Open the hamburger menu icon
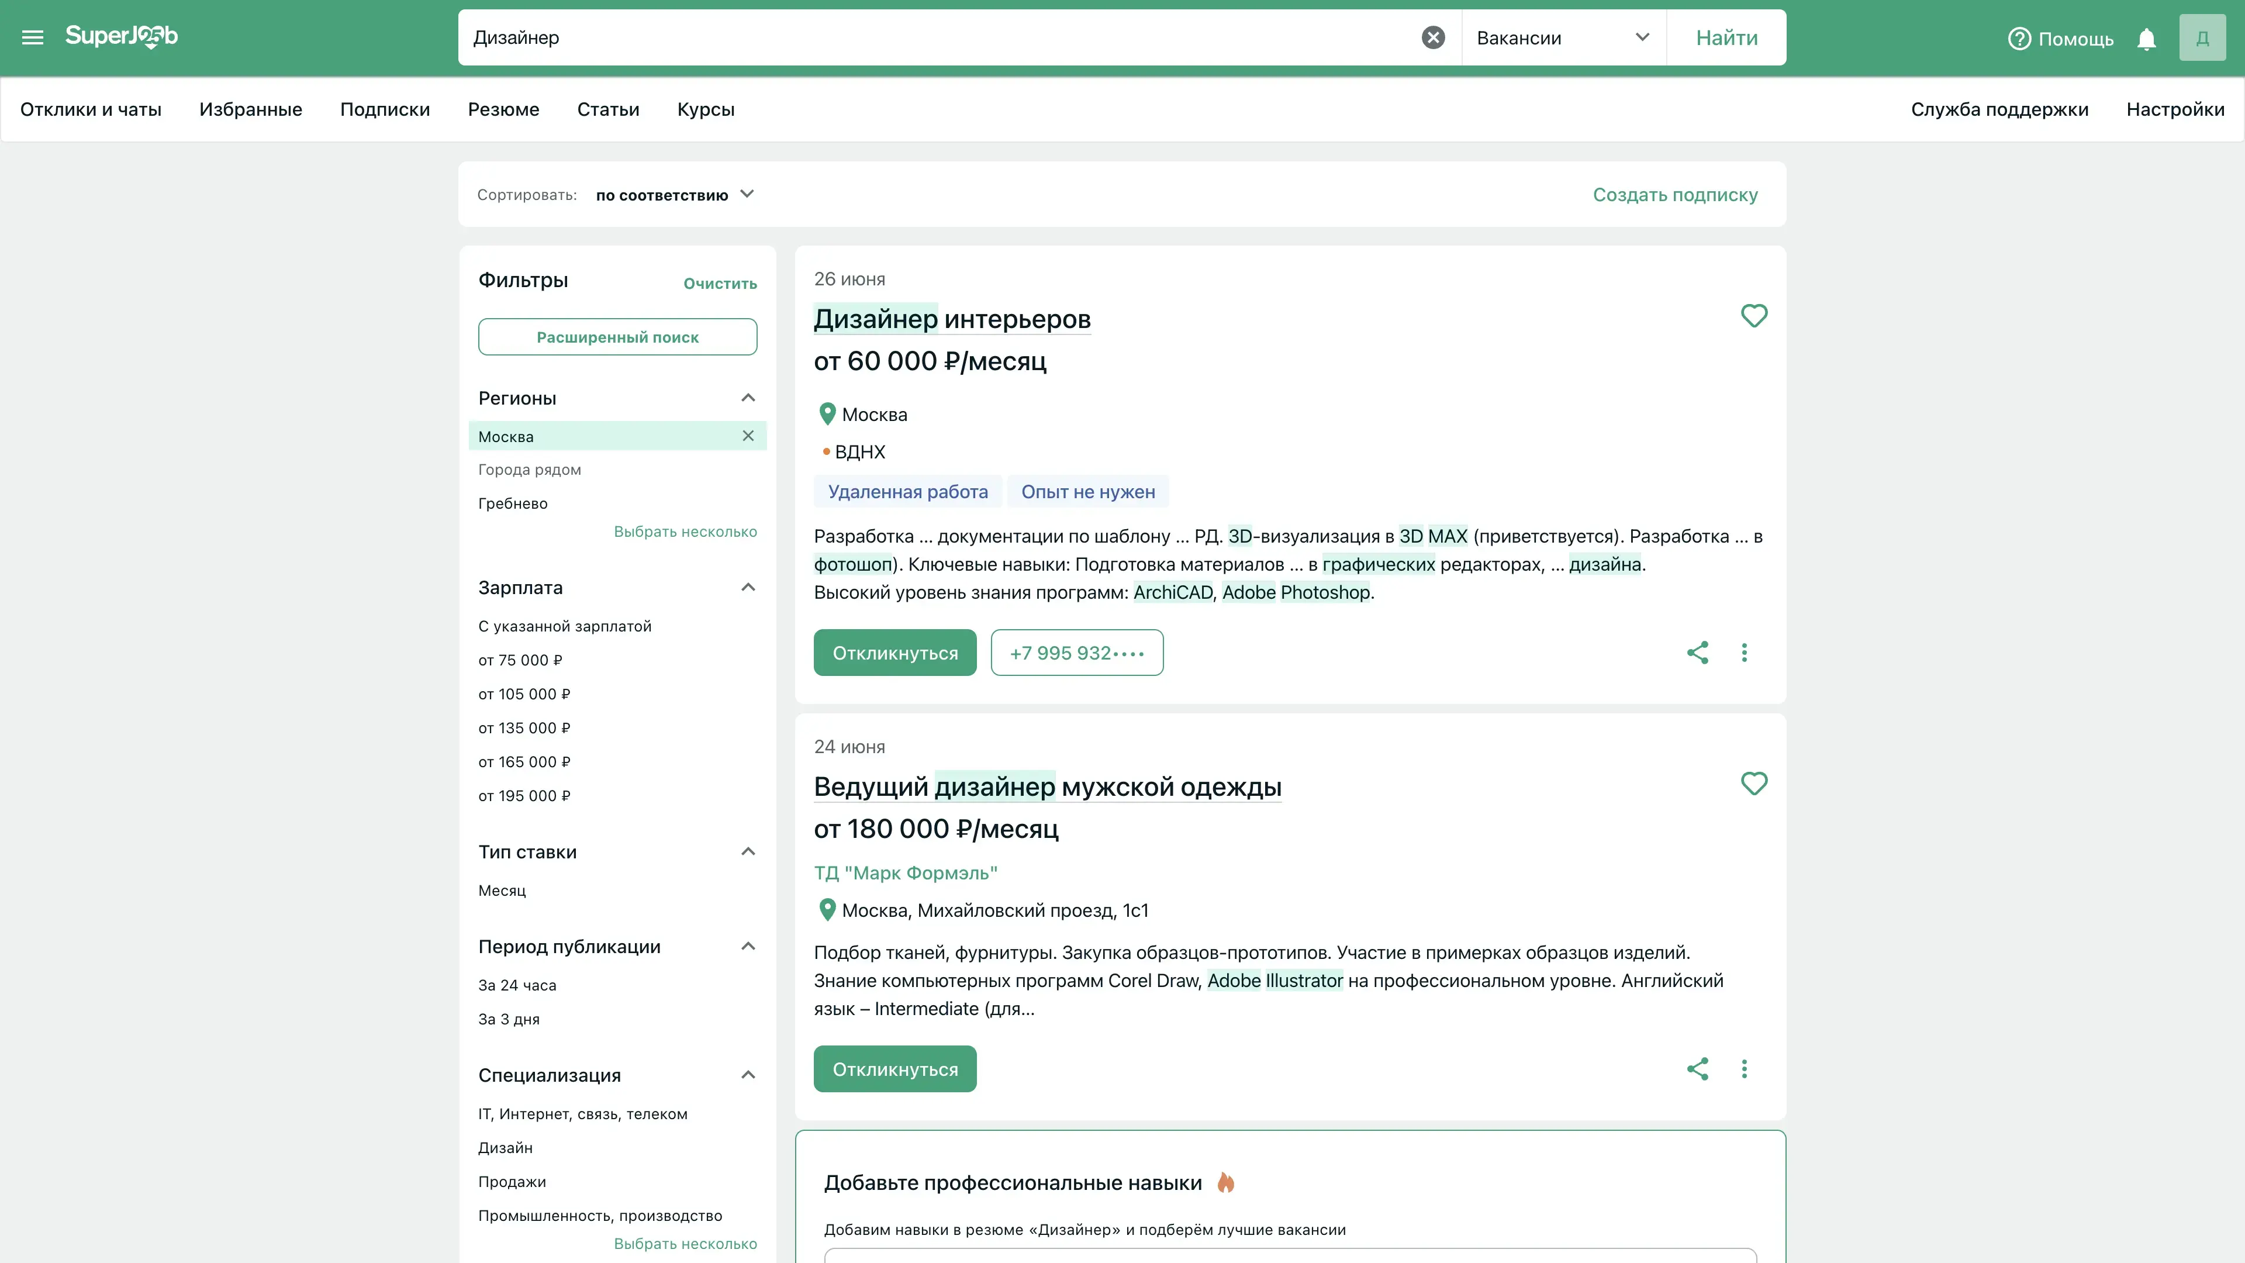Viewport: 2245px width, 1263px height. click(x=32, y=37)
